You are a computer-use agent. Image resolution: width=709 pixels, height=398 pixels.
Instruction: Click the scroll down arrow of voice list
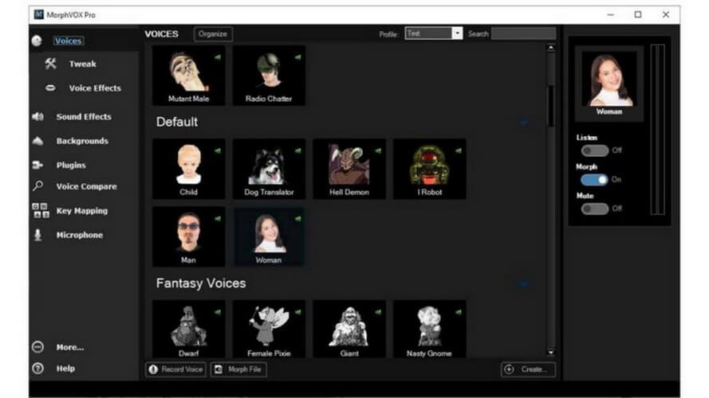[x=551, y=353]
